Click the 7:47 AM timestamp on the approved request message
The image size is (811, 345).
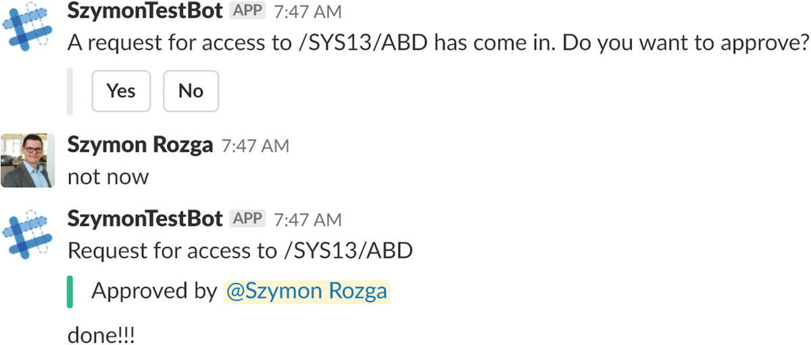pyautogui.click(x=308, y=219)
